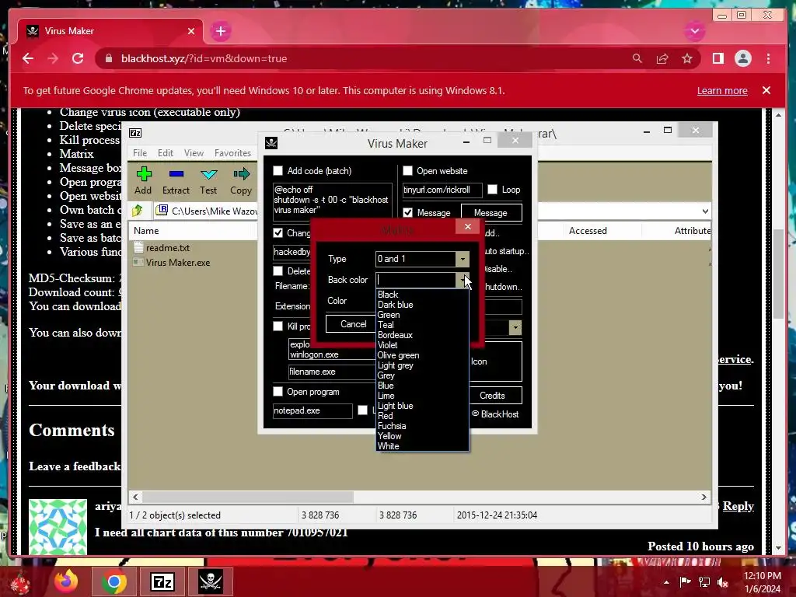Screen dimensions: 796x597
Task: Uncheck the Message checkbox
Action: tap(407, 213)
